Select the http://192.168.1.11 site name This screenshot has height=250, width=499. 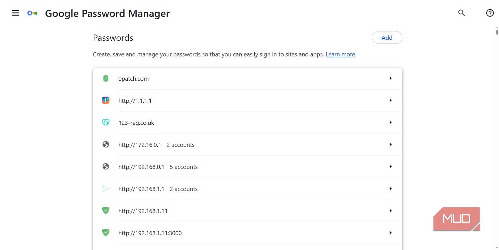click(x=143, y=211)
